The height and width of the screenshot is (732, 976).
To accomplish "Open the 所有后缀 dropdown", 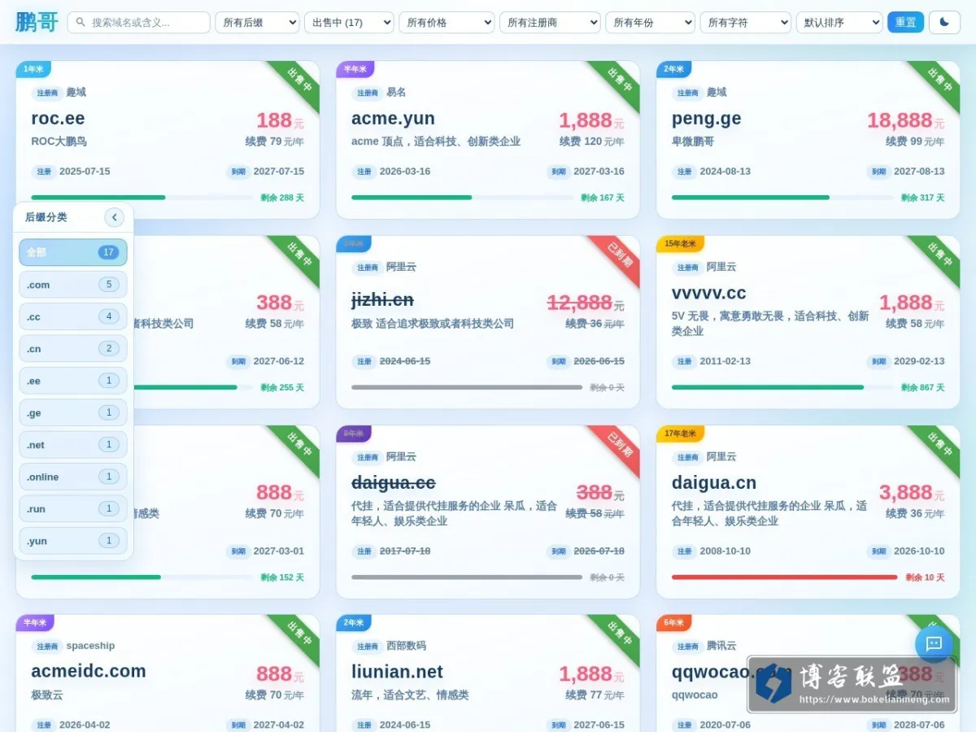I will pos(257,22).
